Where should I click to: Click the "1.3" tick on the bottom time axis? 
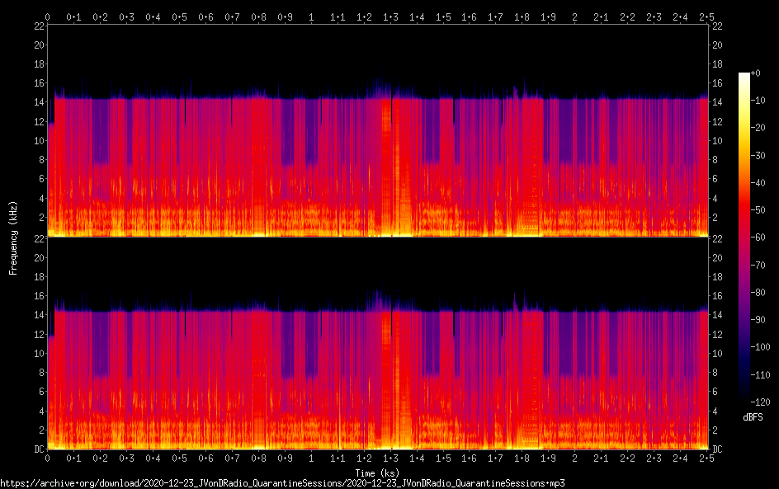[x=390, y=458]
